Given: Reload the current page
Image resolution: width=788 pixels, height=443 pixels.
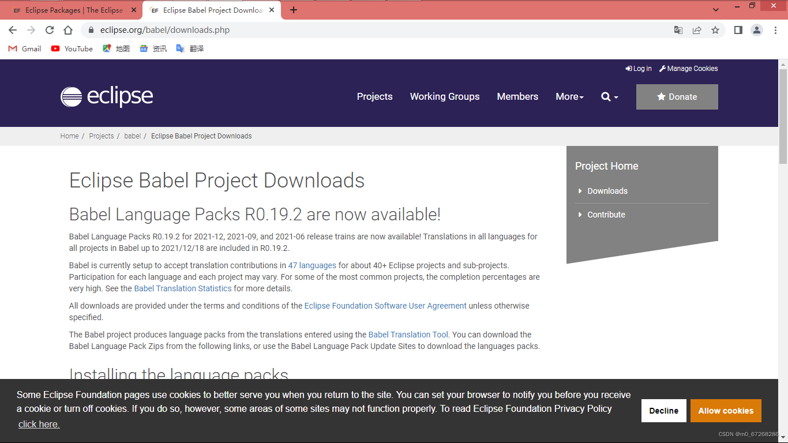Looking at the screenshot, I should tap(50, 30).
